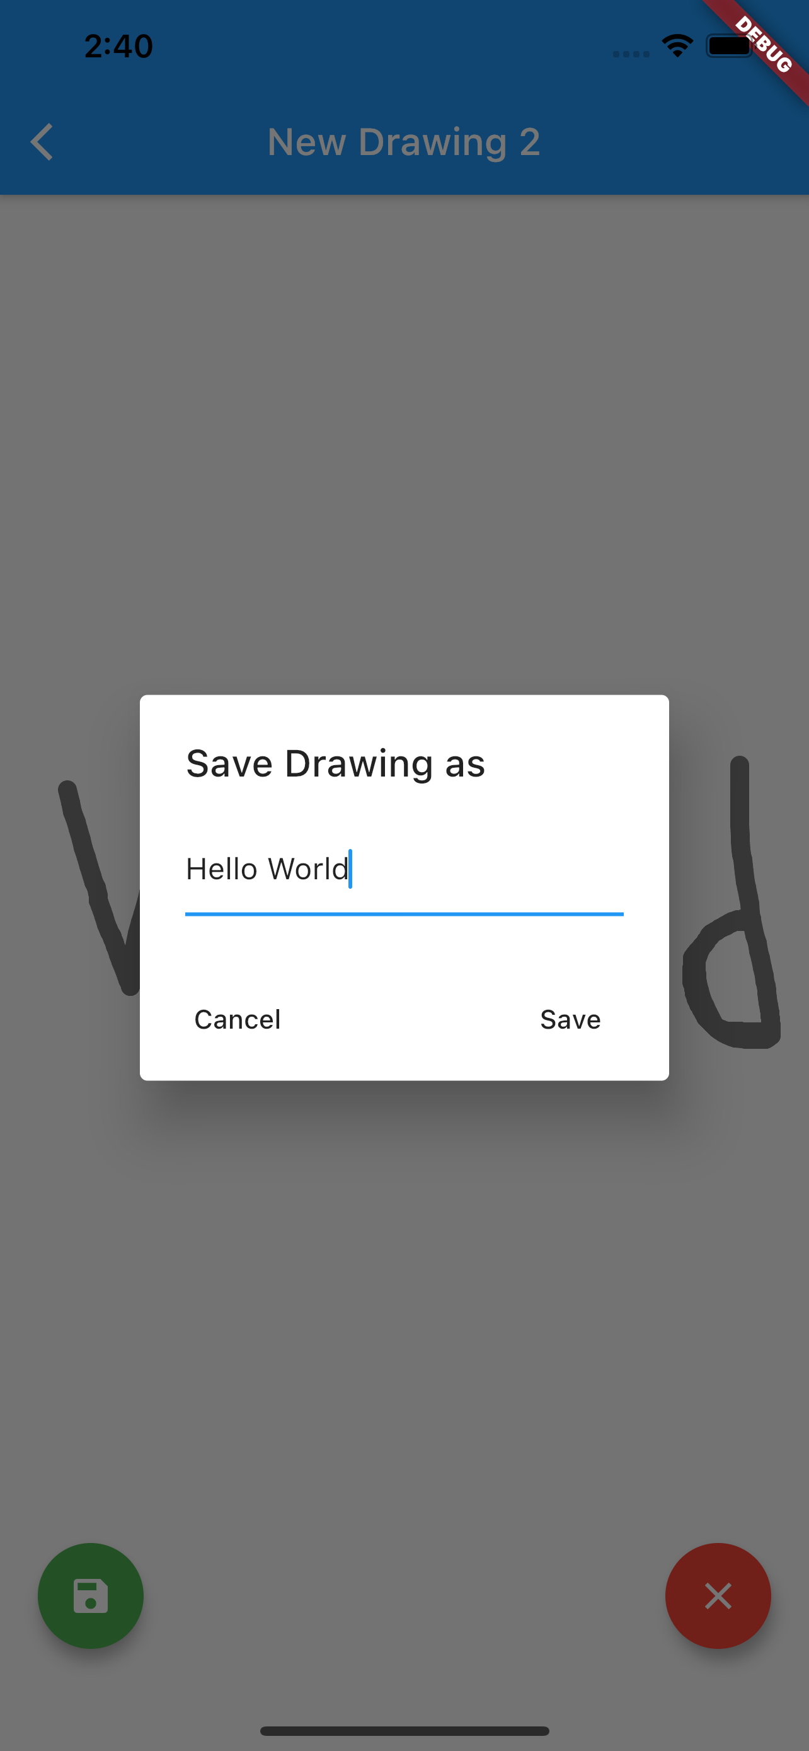
Task: Tap the 2:40 clock in status bar
Action: [x=118, y=46]
